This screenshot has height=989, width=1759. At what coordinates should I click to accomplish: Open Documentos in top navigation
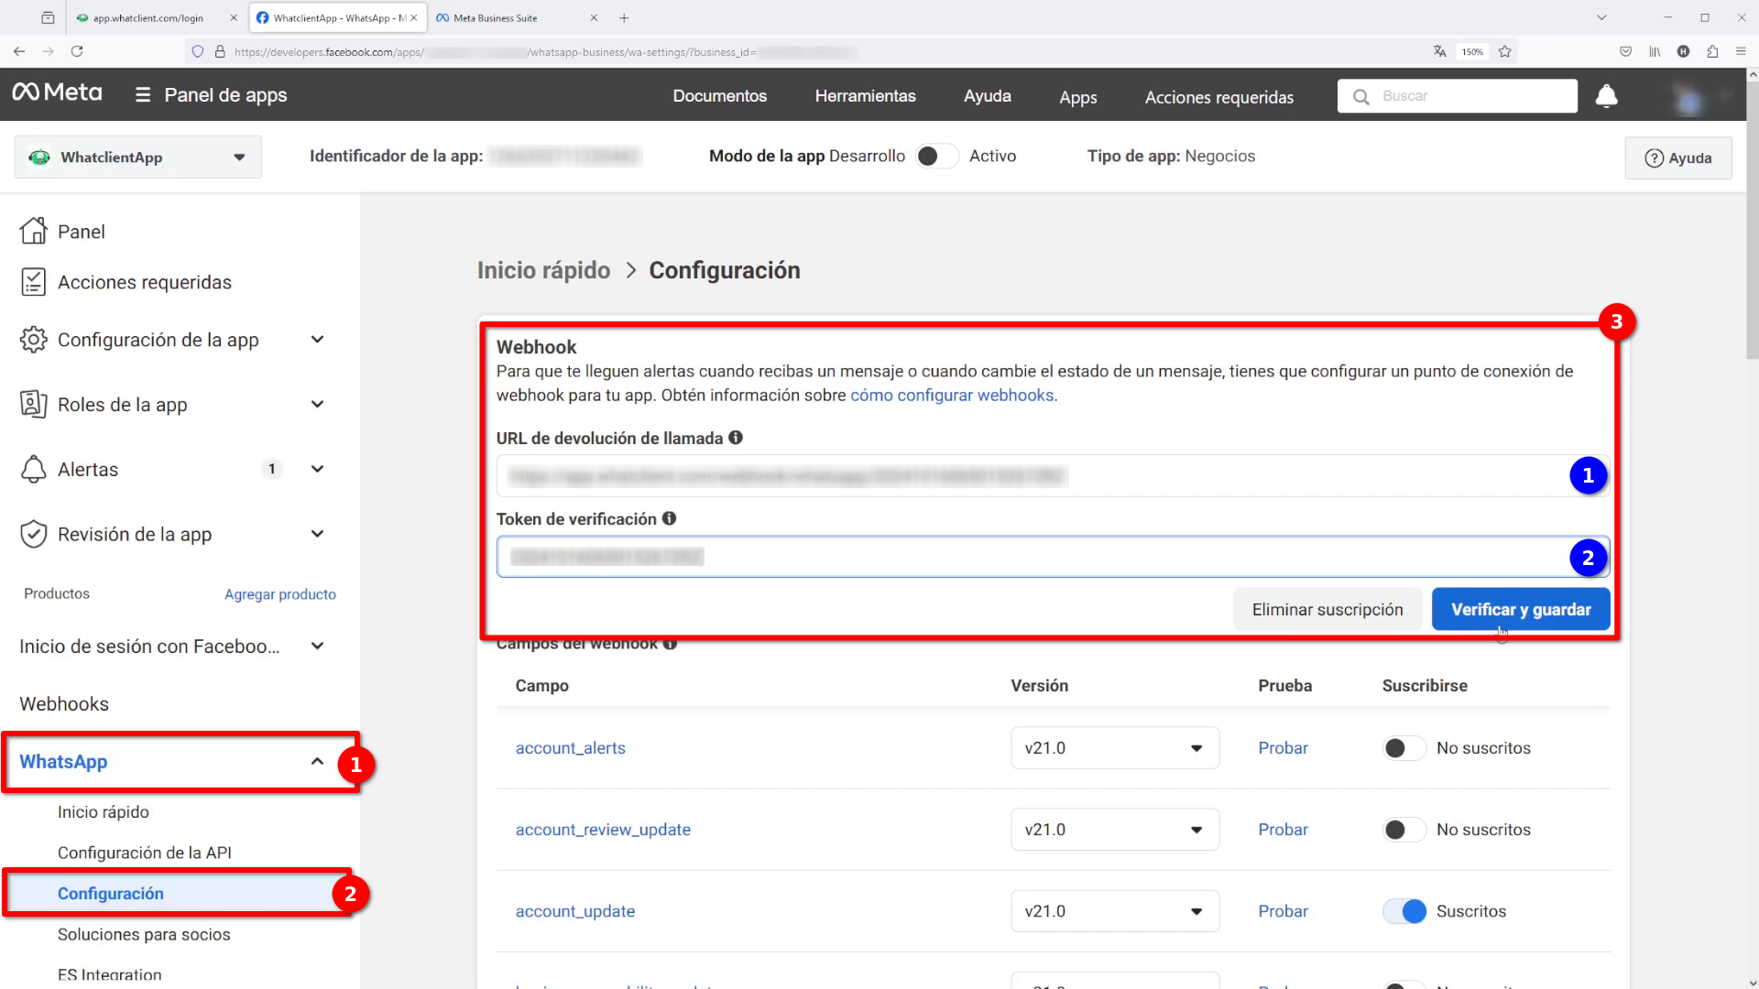click(x=719, y=96)
